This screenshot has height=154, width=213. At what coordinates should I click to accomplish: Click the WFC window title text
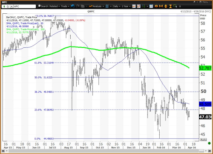(5, 2)
